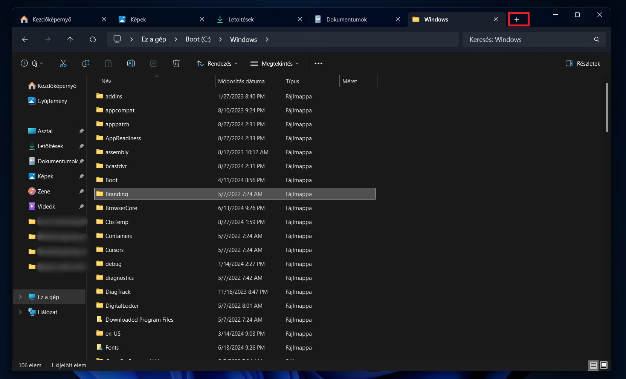Close the Letöltések tab
Screen dimensions: 626x379
[x=300, y=19]
